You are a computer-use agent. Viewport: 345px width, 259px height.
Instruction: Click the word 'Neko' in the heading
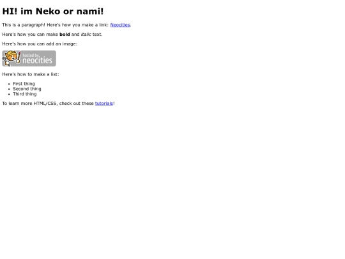pos(48,12)
